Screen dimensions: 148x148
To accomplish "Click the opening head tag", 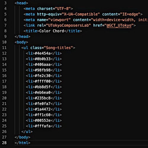I will pyautogui.click(x=21, y=3).
